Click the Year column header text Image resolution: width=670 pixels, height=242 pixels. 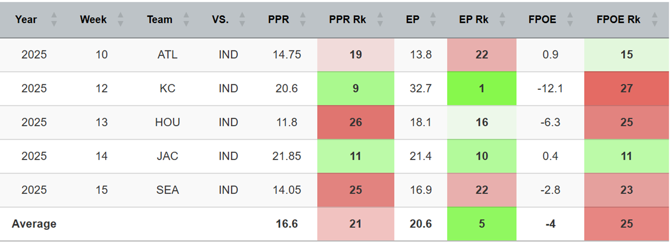(26, 20)
